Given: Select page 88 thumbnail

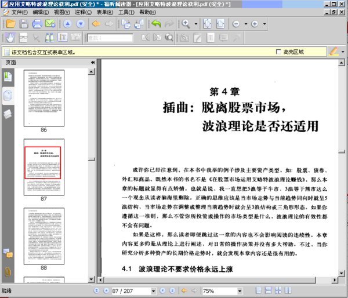Looking at the screenshot, I should click(x=43, y=235).
